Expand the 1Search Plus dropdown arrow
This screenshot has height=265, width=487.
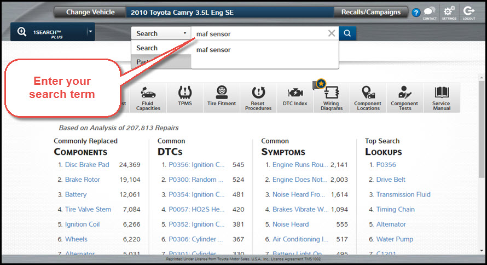pos(90,32)
